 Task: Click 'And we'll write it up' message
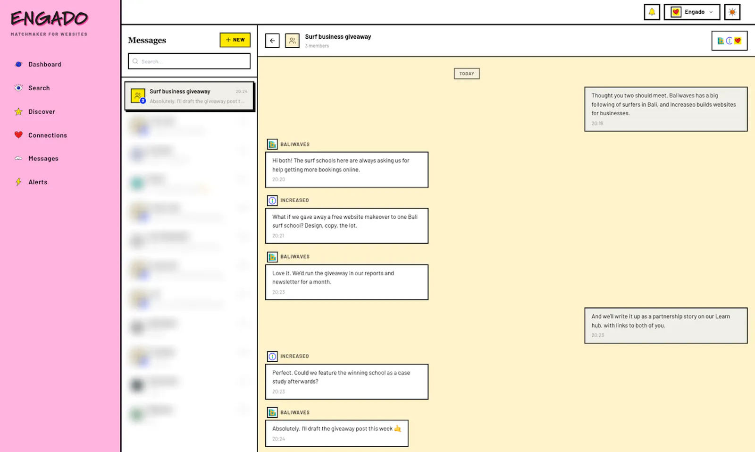(x=666, y=325)
